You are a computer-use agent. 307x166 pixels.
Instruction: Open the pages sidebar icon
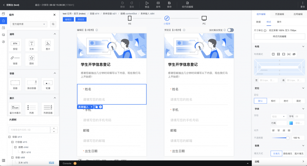3,14
